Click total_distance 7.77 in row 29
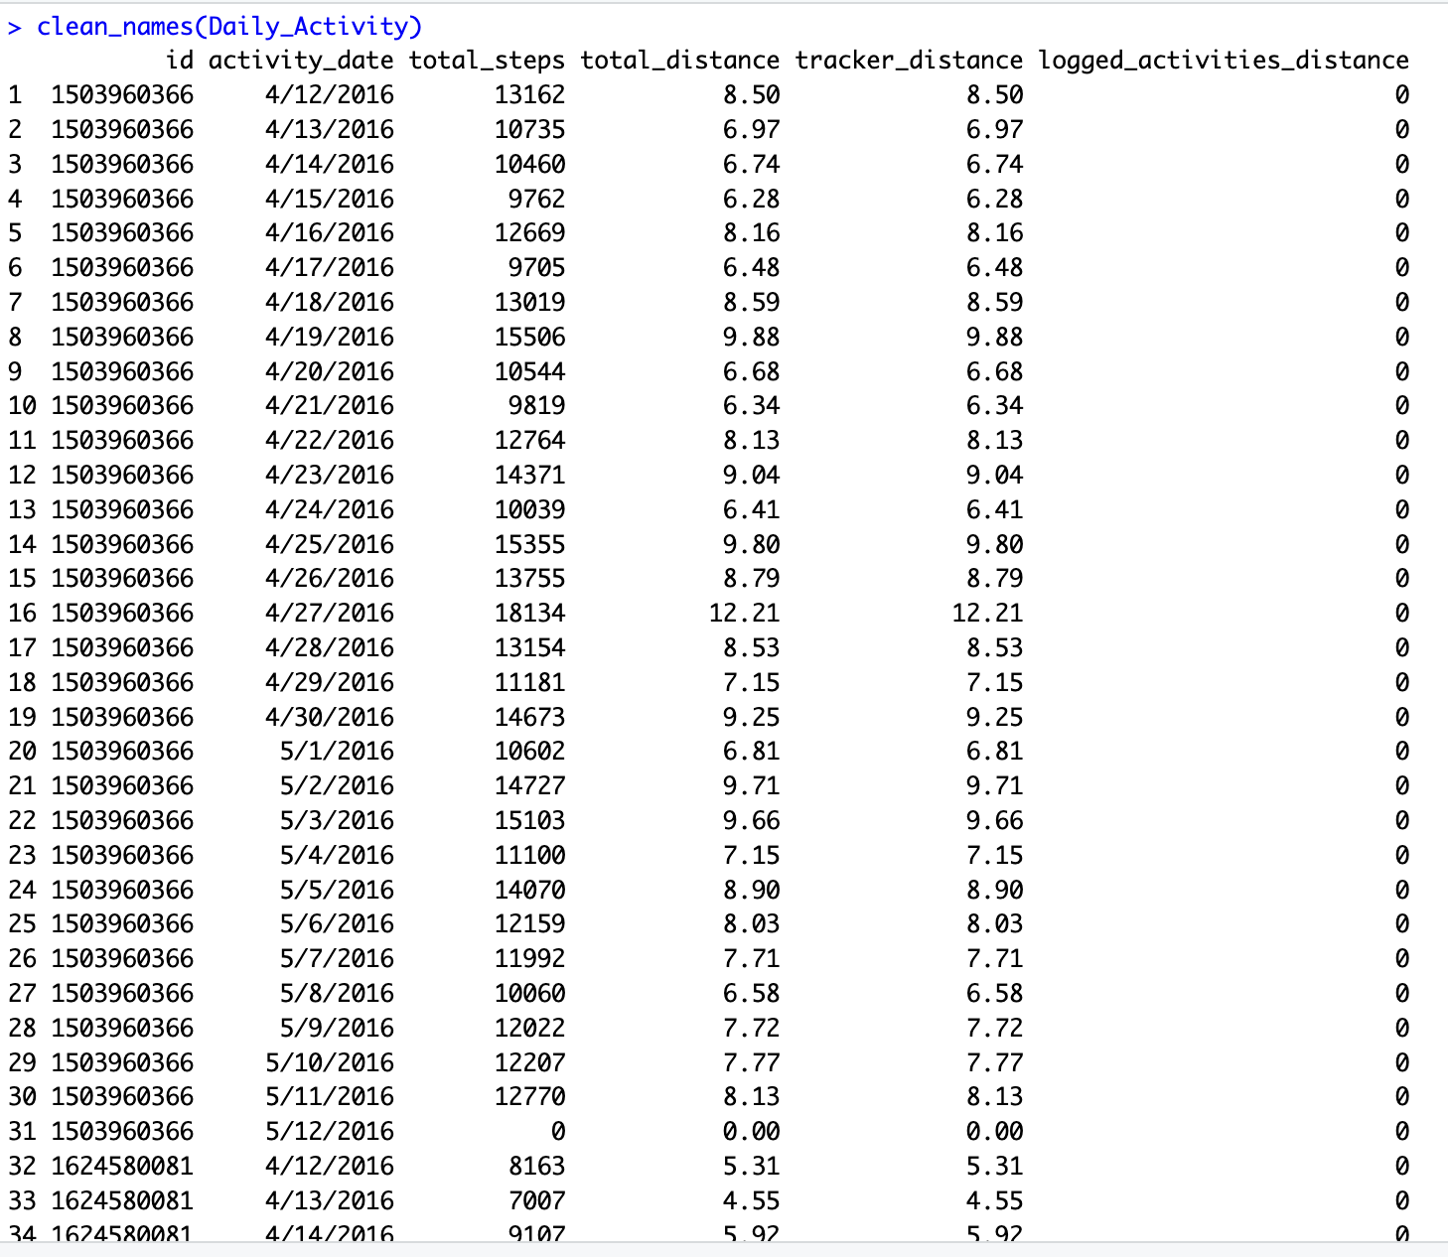1448x1257 pixels. (752, 1062)
